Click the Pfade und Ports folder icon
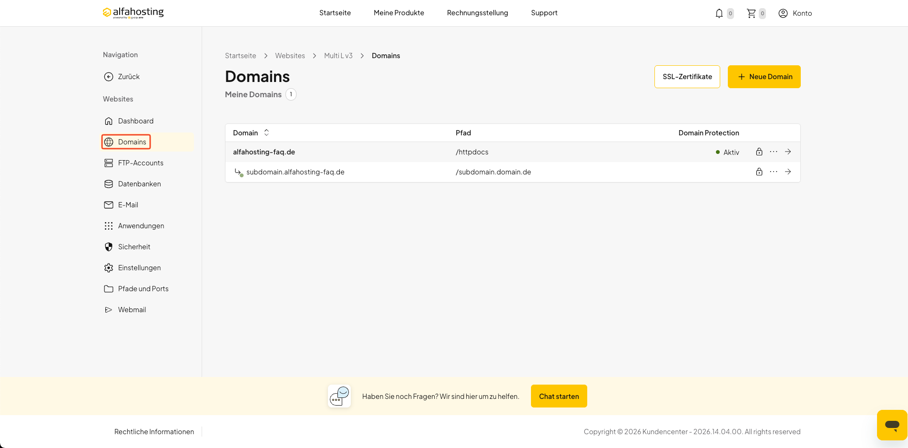 tap(109, 289)
